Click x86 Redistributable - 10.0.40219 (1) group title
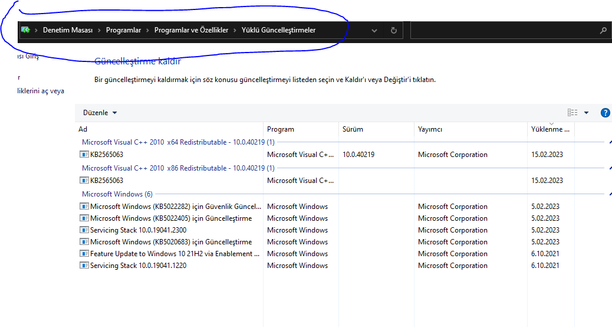The width and height of the screenshot is (612, 327). pyautogui.click(x=178, y=168)
